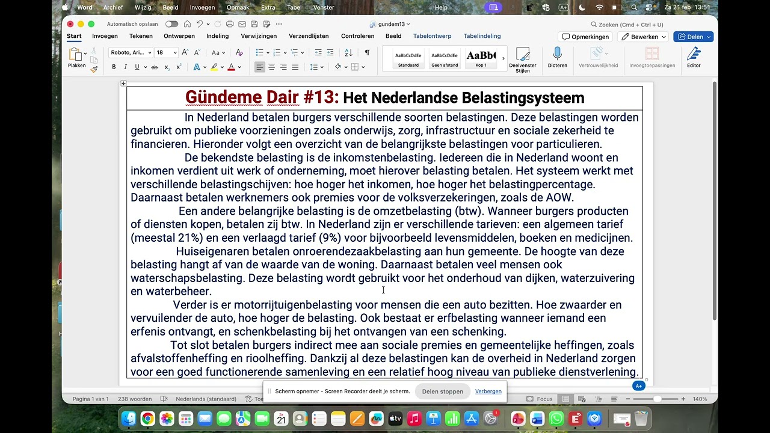Clear all formatting with eraser-A icon
This screenshot has width=770, height=433.
click(x=239, y=52)
